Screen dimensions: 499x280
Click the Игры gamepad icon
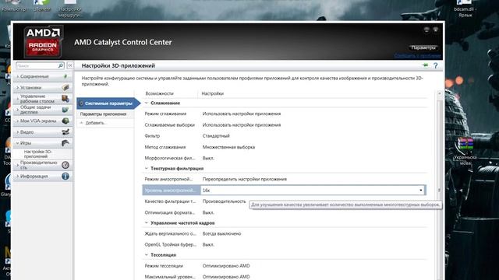[x=65, y=143]
